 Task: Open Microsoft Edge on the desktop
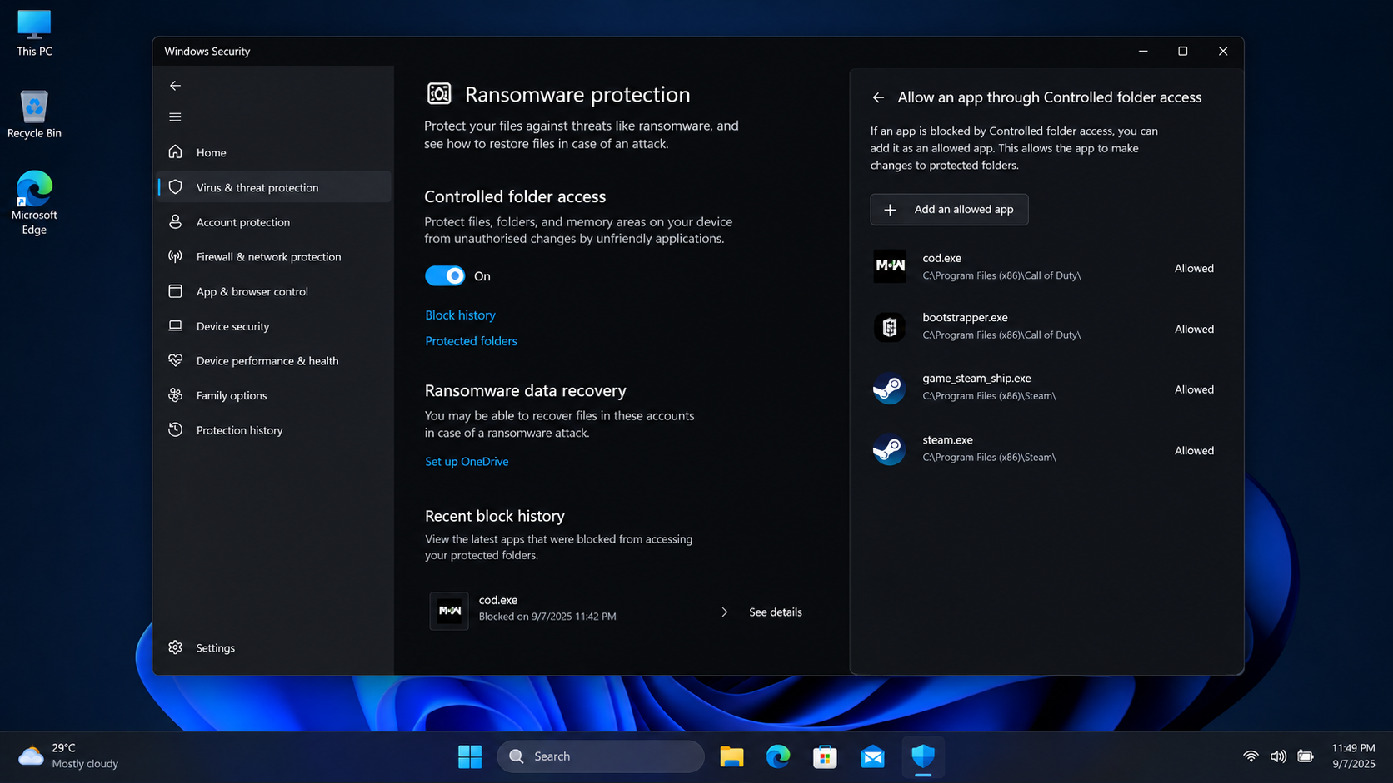pyautogui.click(x=34, y=203)
